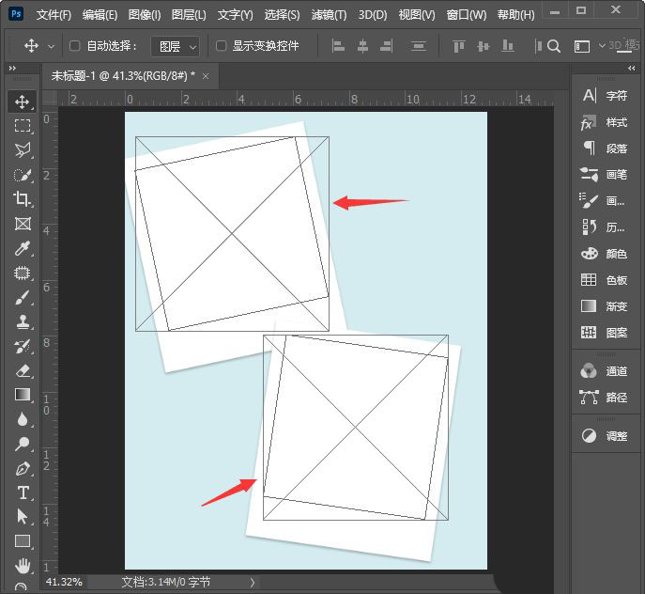Screen dimensions: 645x594
Task: Expand the left toolbar double-arrow
Action: [11, 68]
